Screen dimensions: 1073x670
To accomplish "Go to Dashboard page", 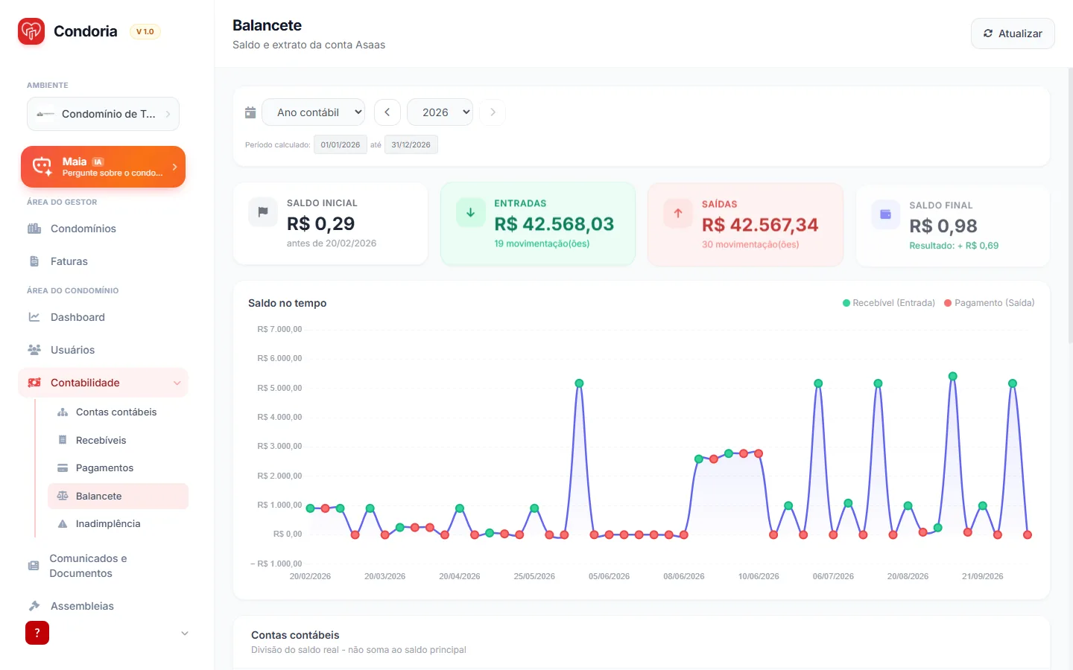I will pos(103,317).
